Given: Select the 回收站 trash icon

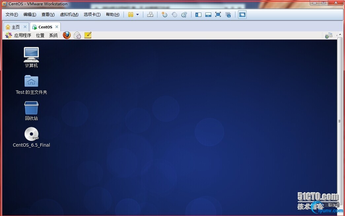Looking at the screenshot, I should pos(31,111).
